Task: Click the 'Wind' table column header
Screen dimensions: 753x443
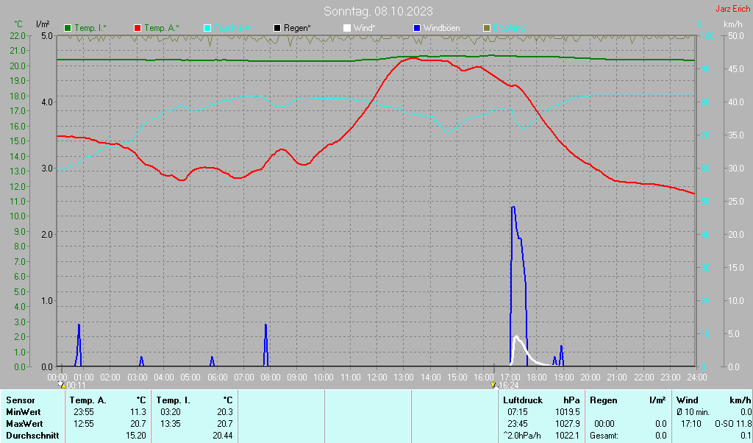Action: pyautogui.click(x=686, y=400)
